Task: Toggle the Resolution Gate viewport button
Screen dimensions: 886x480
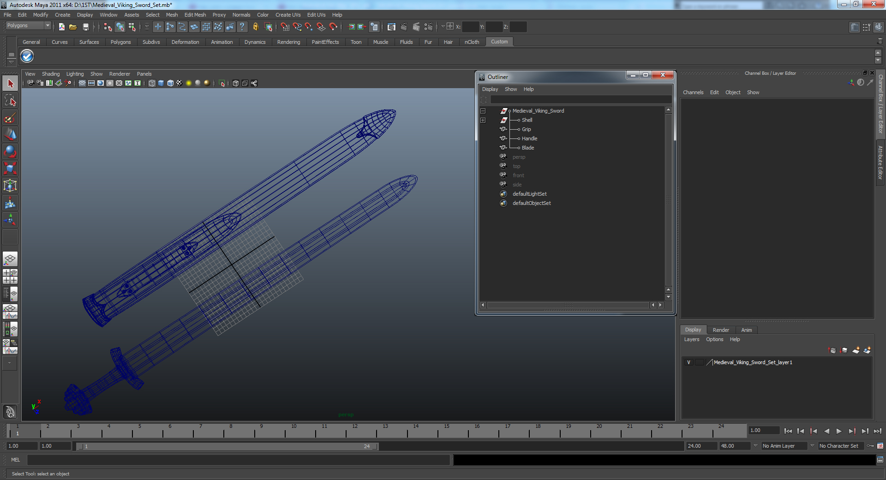Action: pos(101,83)
